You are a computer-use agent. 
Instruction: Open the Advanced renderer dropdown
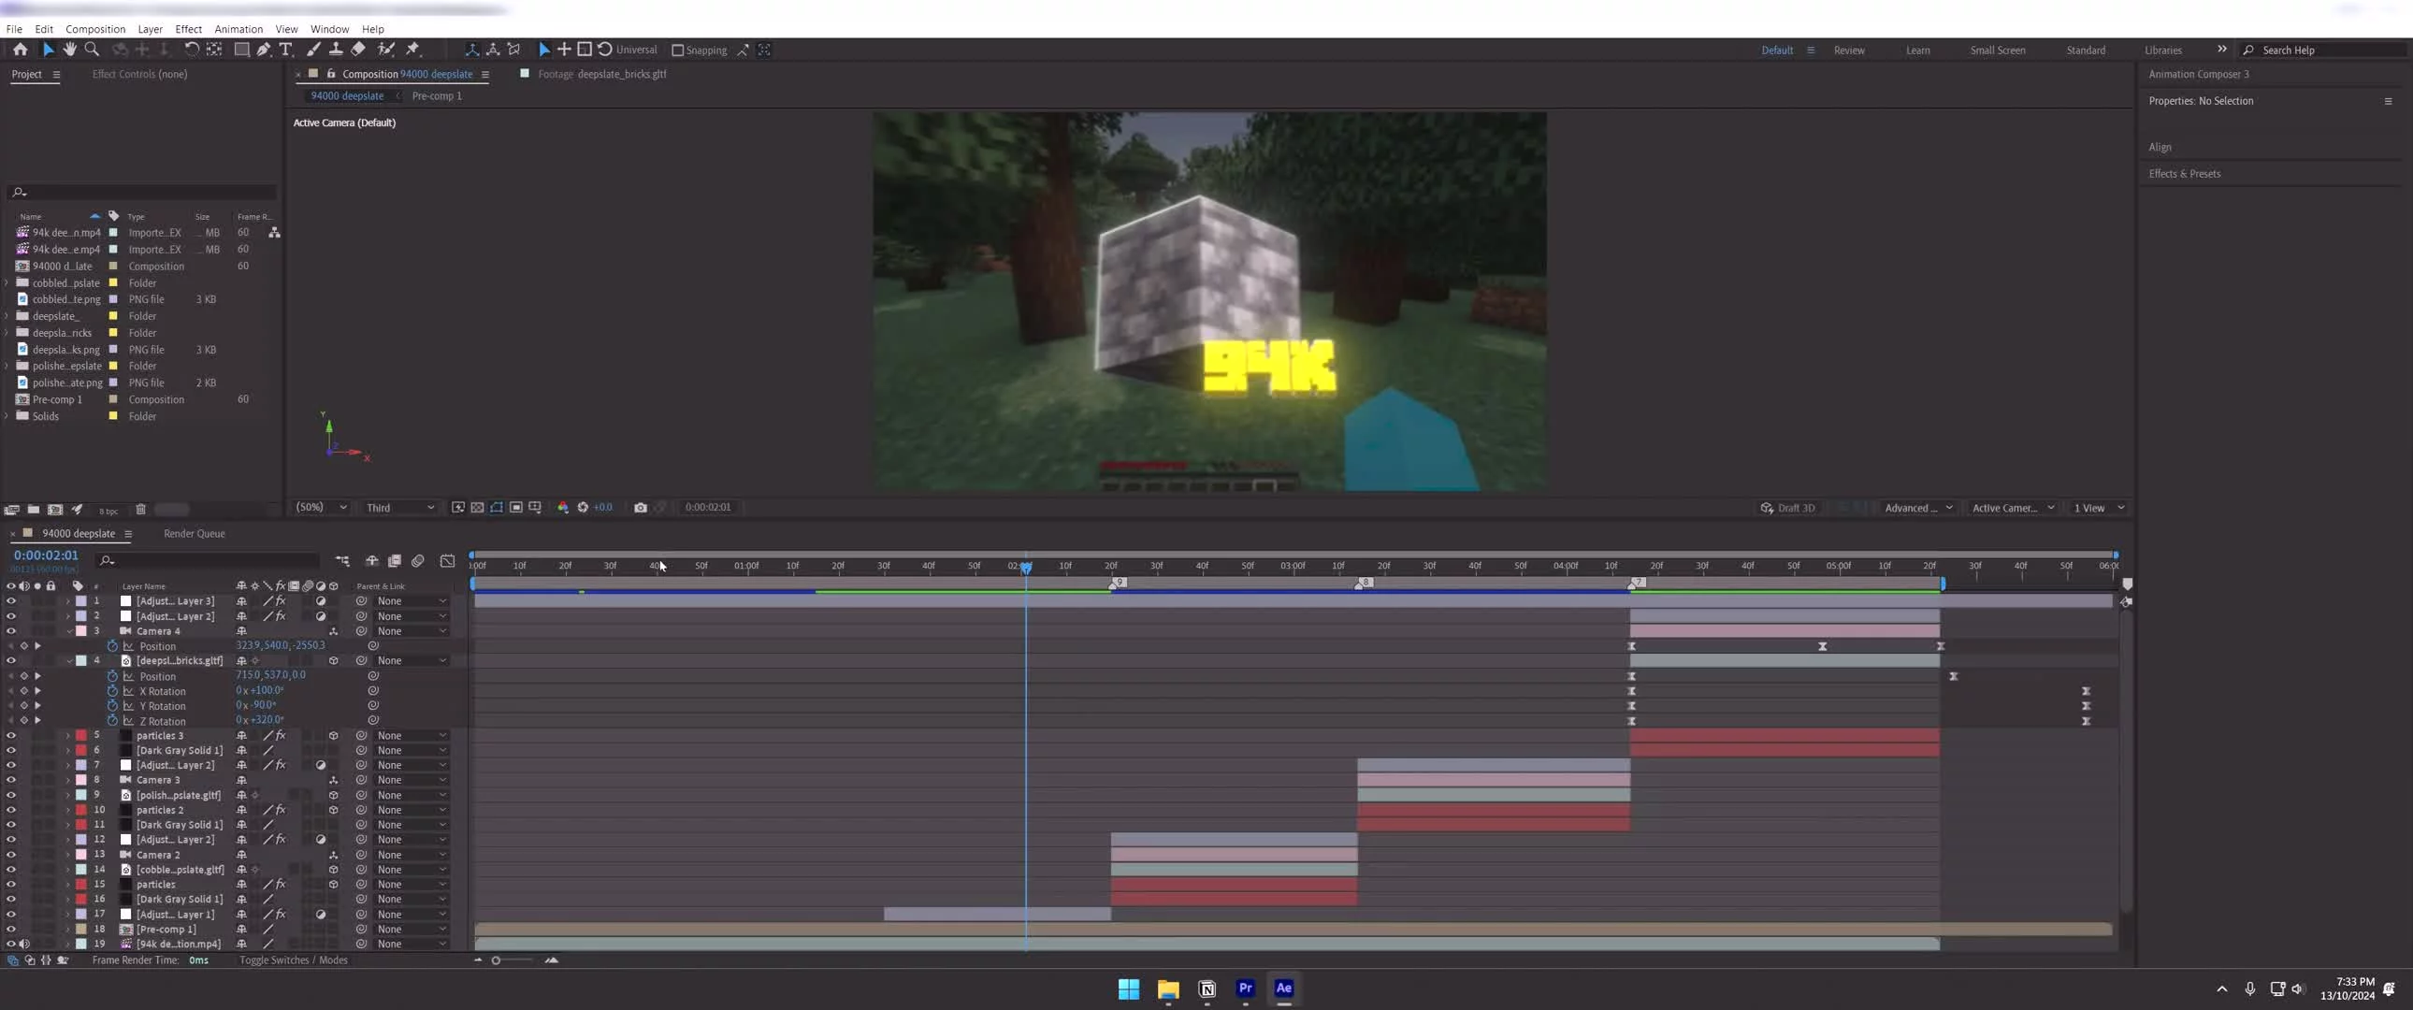pyautogui.click(x=1917, y=508)
